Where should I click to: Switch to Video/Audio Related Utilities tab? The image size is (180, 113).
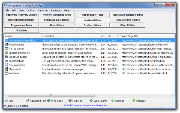(x=128, y=15)
